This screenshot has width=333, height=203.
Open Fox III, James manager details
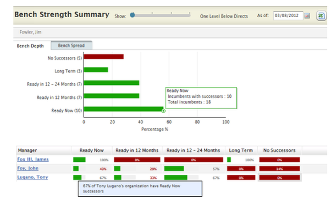33,159
